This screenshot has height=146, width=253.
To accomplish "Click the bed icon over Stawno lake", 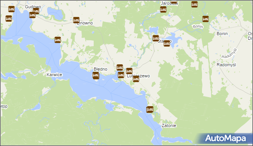I will click(x=167, y=43).
